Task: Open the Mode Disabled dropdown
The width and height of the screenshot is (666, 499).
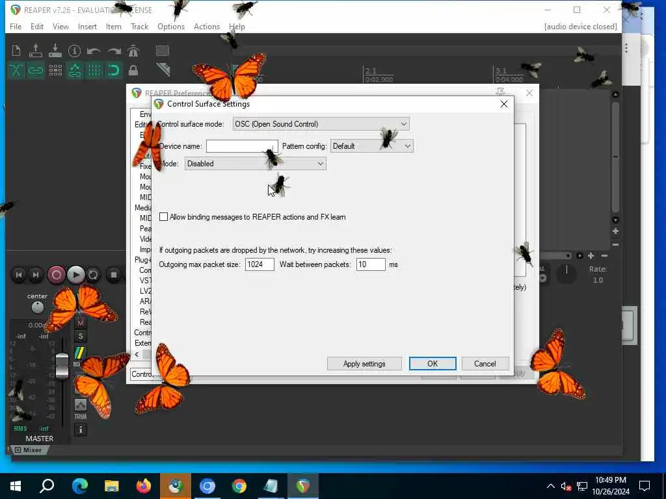Action: tap(255, 164)
